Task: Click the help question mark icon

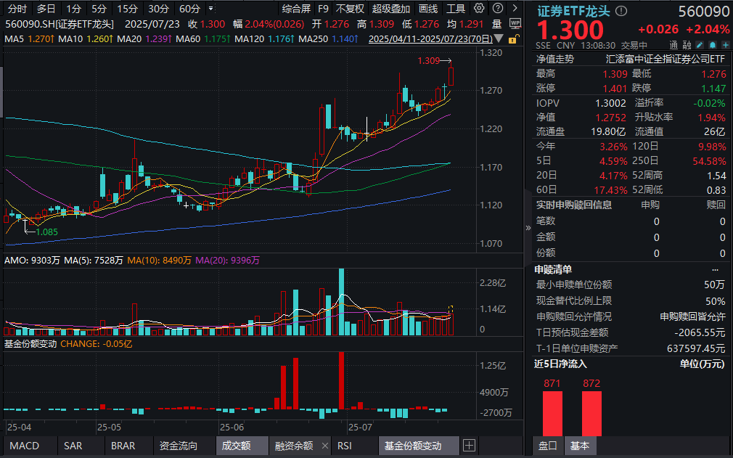Action: (x=498, y=9)
